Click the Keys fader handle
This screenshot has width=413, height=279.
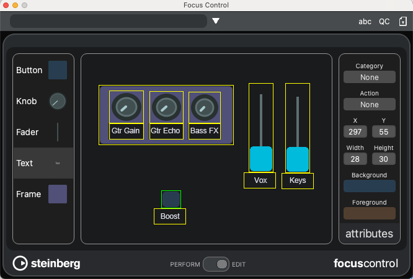coord(298,159)
